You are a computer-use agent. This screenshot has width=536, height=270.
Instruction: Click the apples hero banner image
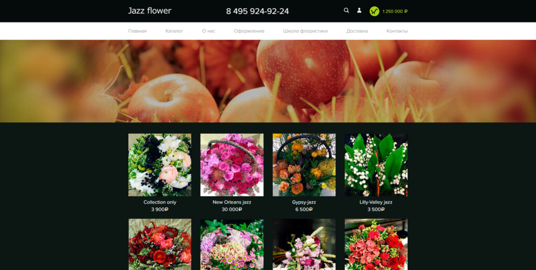[268, 81]
